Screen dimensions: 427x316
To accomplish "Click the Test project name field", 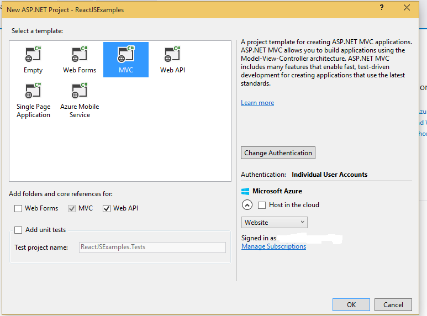I will (152, 247).
